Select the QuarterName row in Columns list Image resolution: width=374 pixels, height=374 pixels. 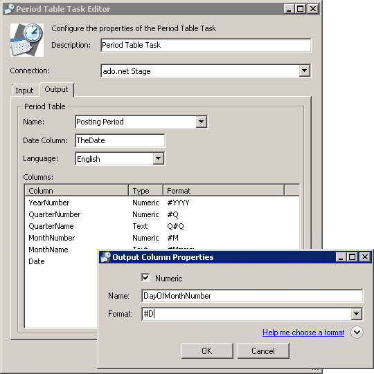162,226
